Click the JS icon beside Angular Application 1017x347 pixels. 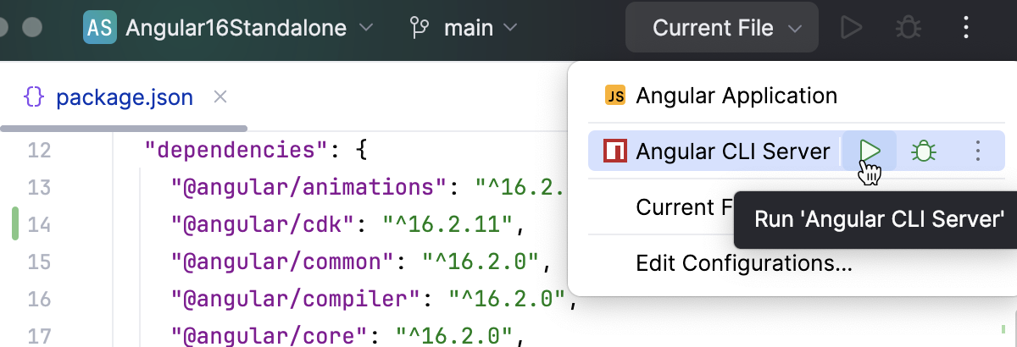coord(614,96)
